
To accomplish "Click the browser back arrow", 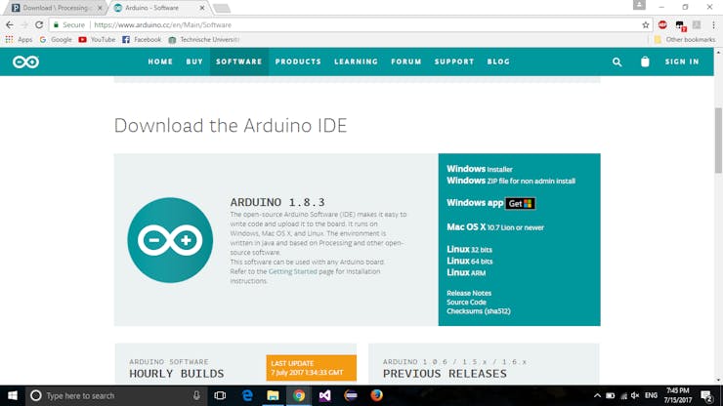I will (10, 24).
